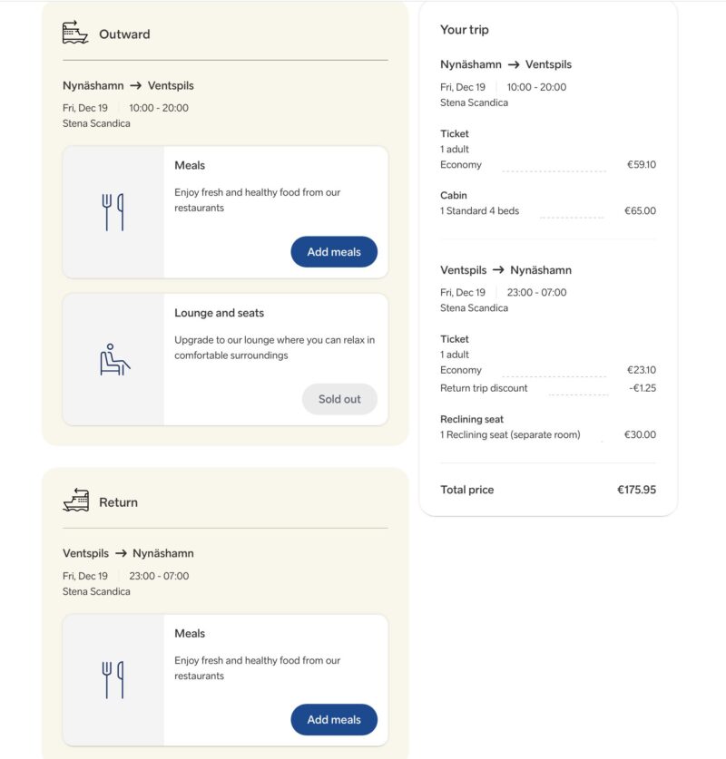Image resolution: width=726 pixels, height=759 pixels.
Task: Add meals to the Outward journey
Action: point(334,252)
